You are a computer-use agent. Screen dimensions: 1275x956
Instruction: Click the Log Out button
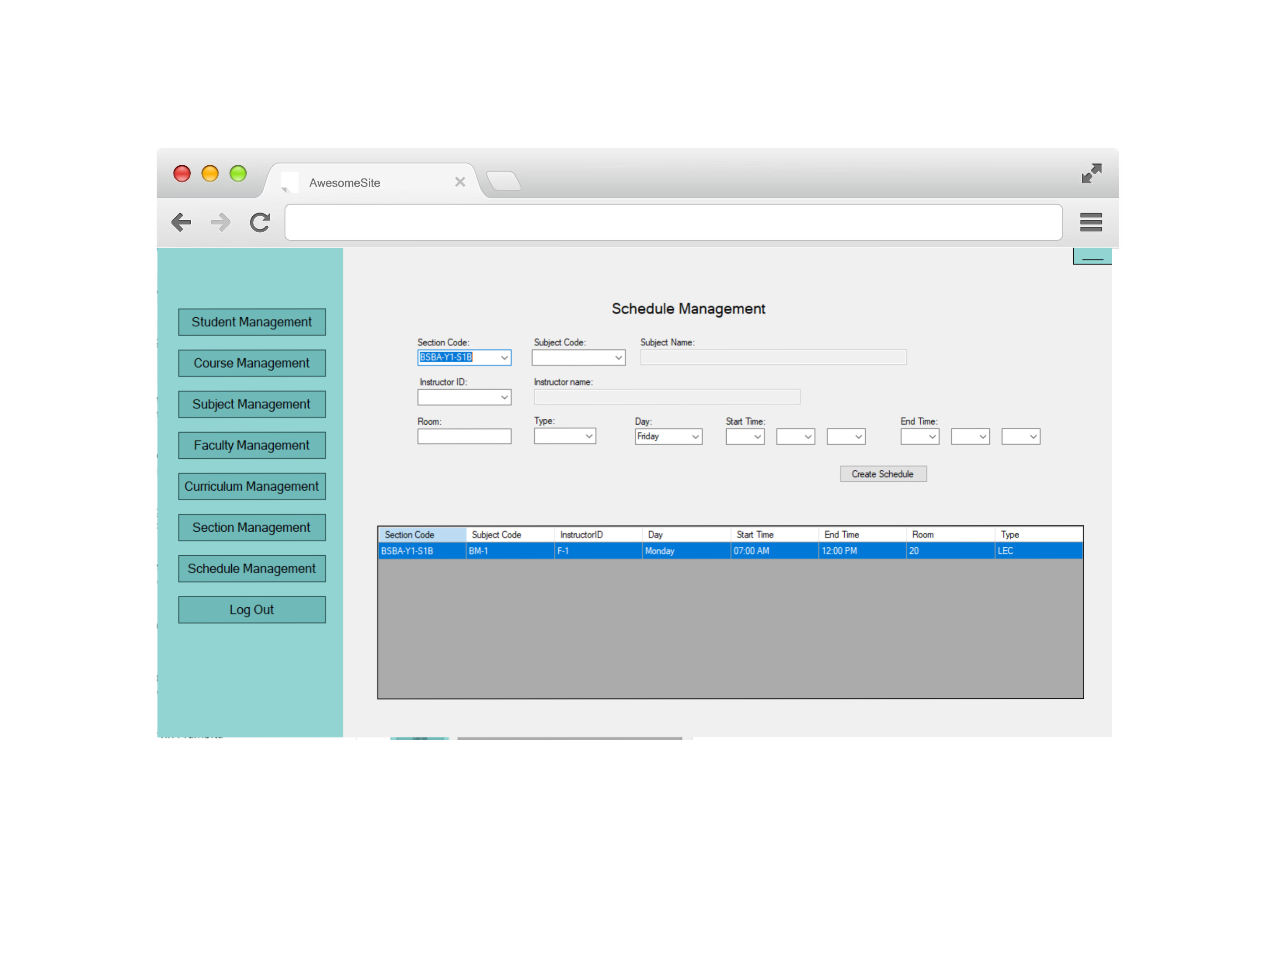point(251,610)
